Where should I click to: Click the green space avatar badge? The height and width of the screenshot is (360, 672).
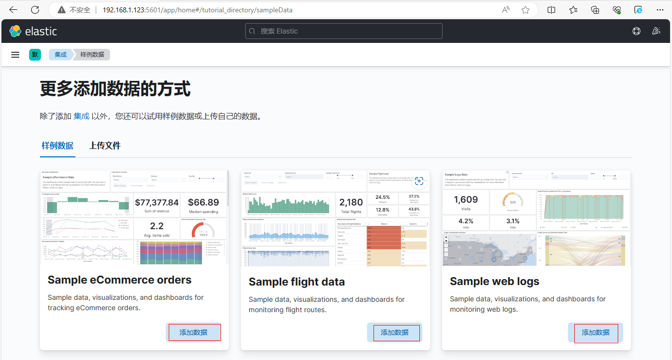35,55
